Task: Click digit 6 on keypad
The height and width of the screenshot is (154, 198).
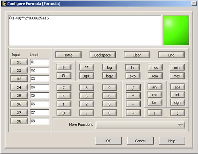Action: (110, 96)
